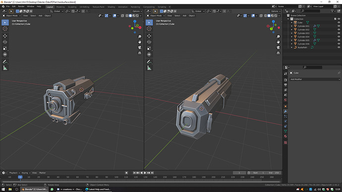Expand Cylinder.003 in the outliner tree
The image size is (342, 192).
tap(291, 33)
